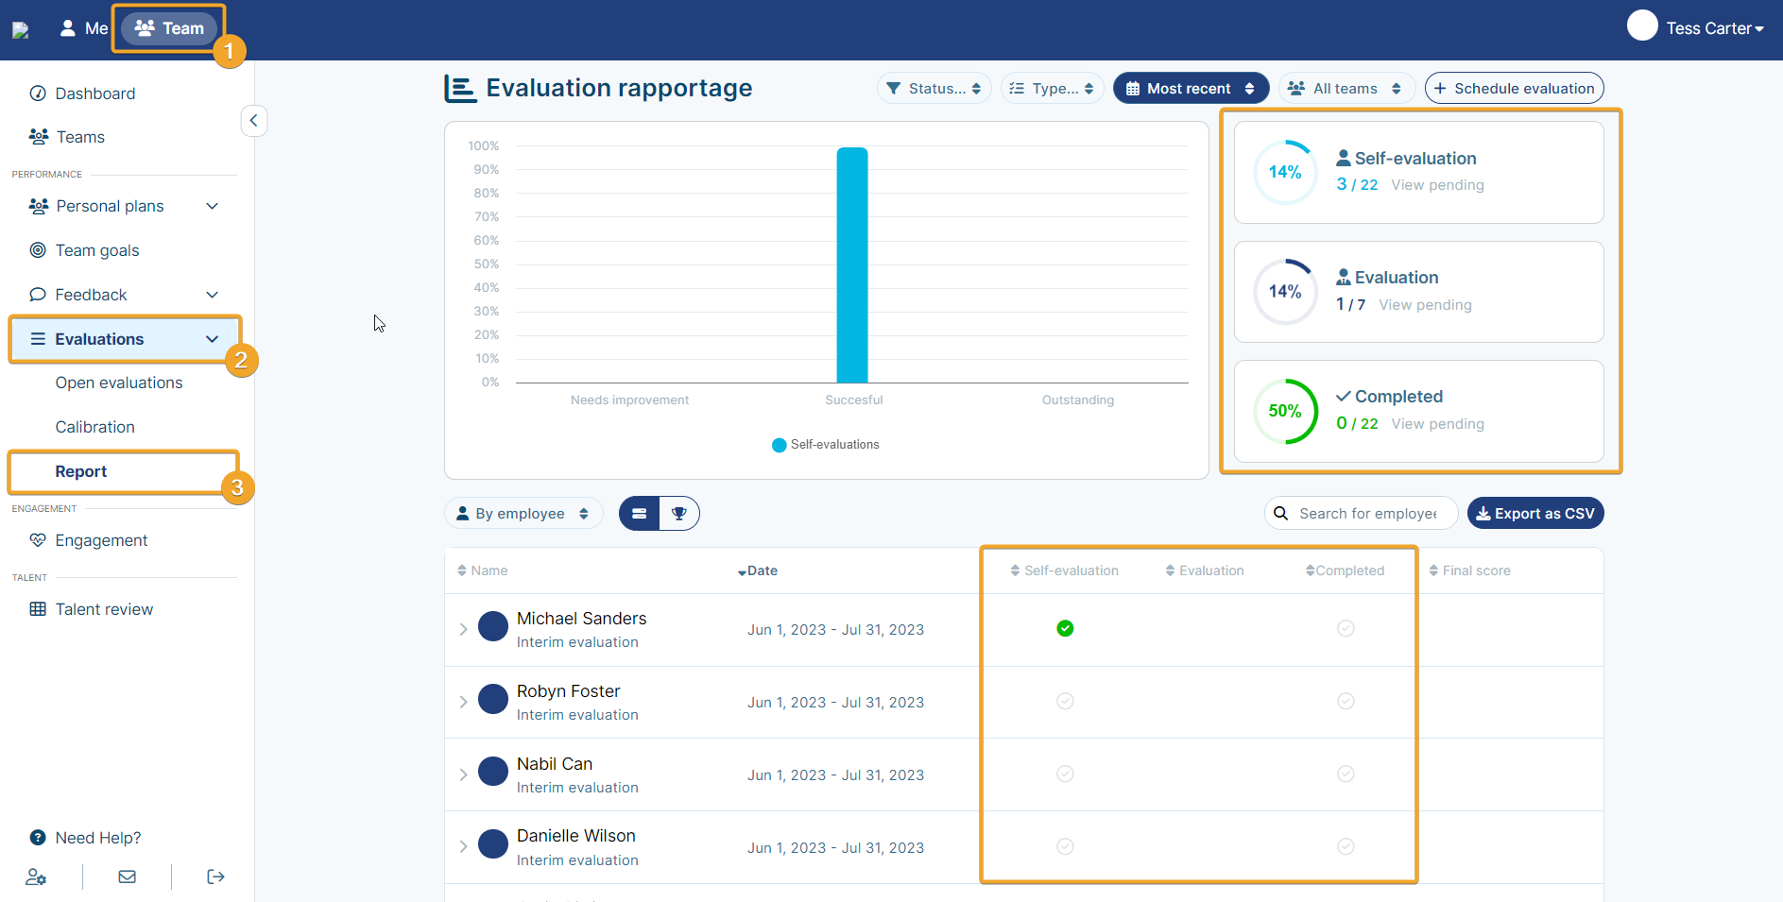Click the envelope mail icon

click(x=127, y=876)
